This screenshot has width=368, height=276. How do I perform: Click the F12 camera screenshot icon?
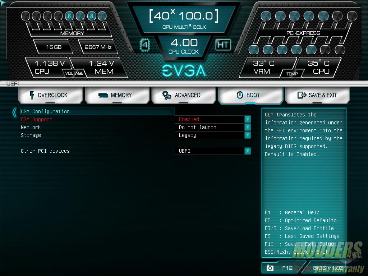(x=270, y=268)
